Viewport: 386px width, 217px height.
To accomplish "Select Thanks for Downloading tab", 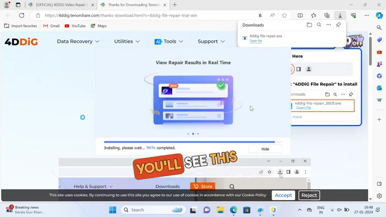I will point(134,5).
